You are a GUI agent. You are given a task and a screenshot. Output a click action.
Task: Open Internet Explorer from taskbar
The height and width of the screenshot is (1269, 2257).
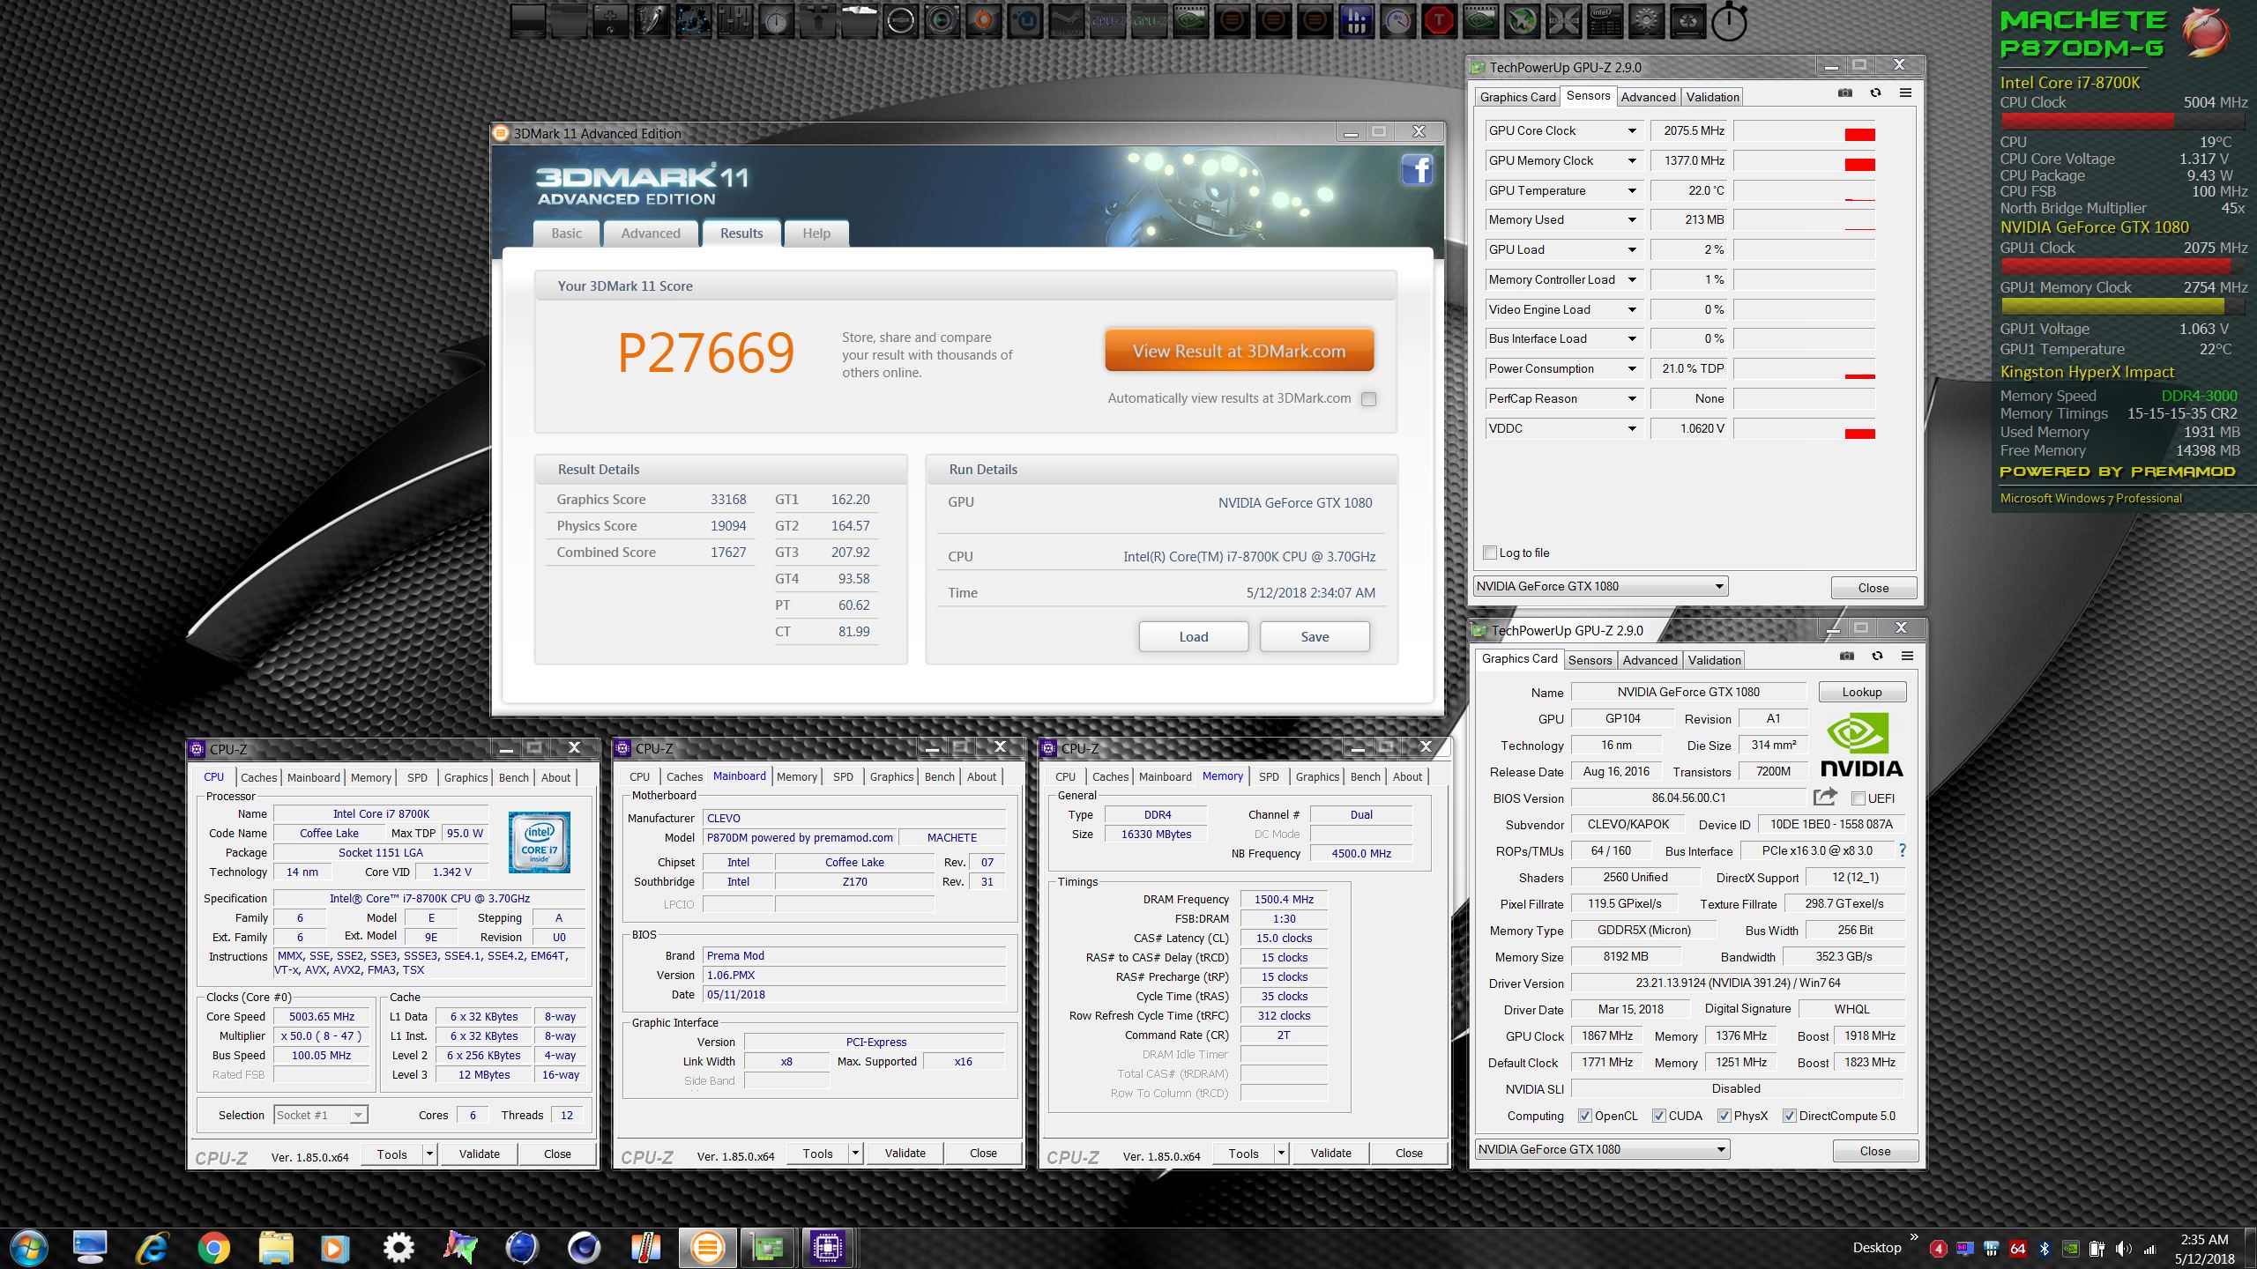[x=152, y=1247]
